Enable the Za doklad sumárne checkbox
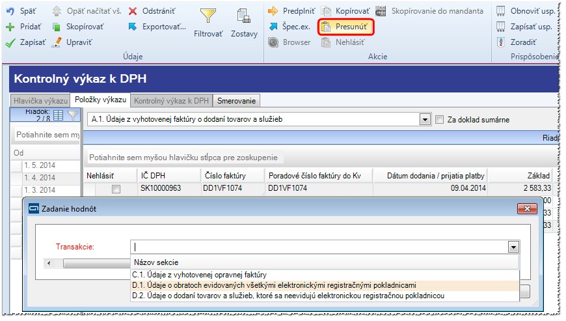Screen dimensions: 566x321 point(439,120)
